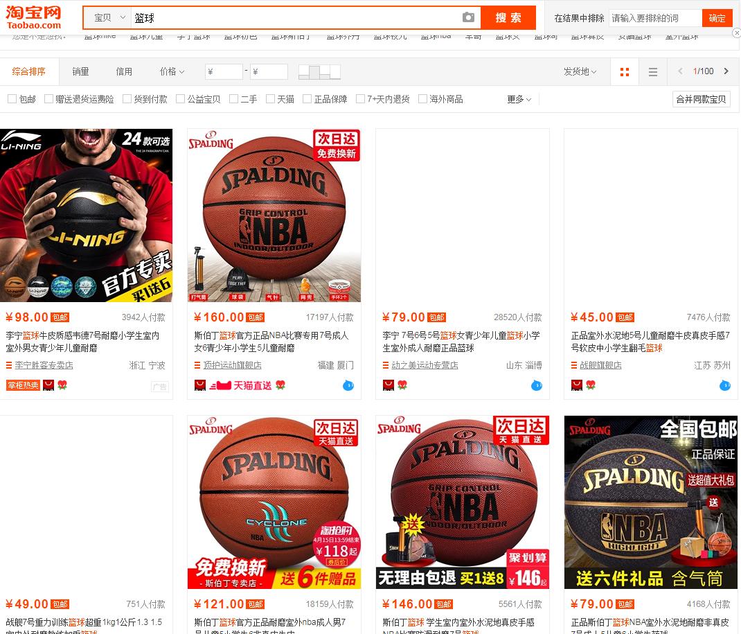Click shop icon beside 李宁胜客专卖店
This screenshot has width=741, height=634.
click(x=9, y=365)
